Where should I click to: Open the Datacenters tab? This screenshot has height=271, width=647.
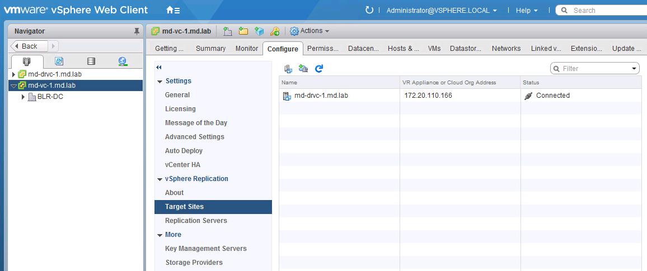click(x=364, y=49)
